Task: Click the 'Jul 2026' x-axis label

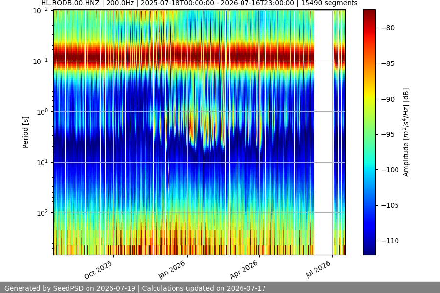Action: (x=318, y=270)
